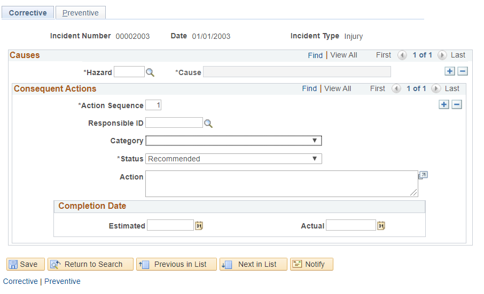Go to Next in List
484x294 pixels.
tap(253, 264)
